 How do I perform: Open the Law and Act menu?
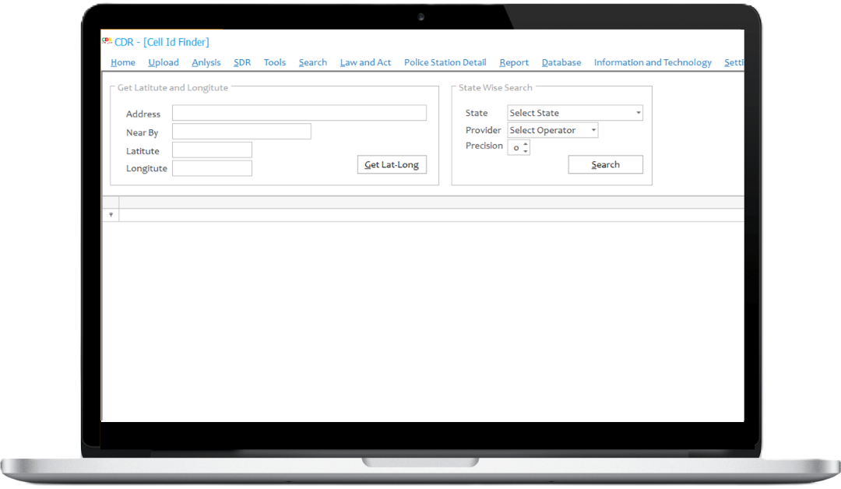pos(365,62)
